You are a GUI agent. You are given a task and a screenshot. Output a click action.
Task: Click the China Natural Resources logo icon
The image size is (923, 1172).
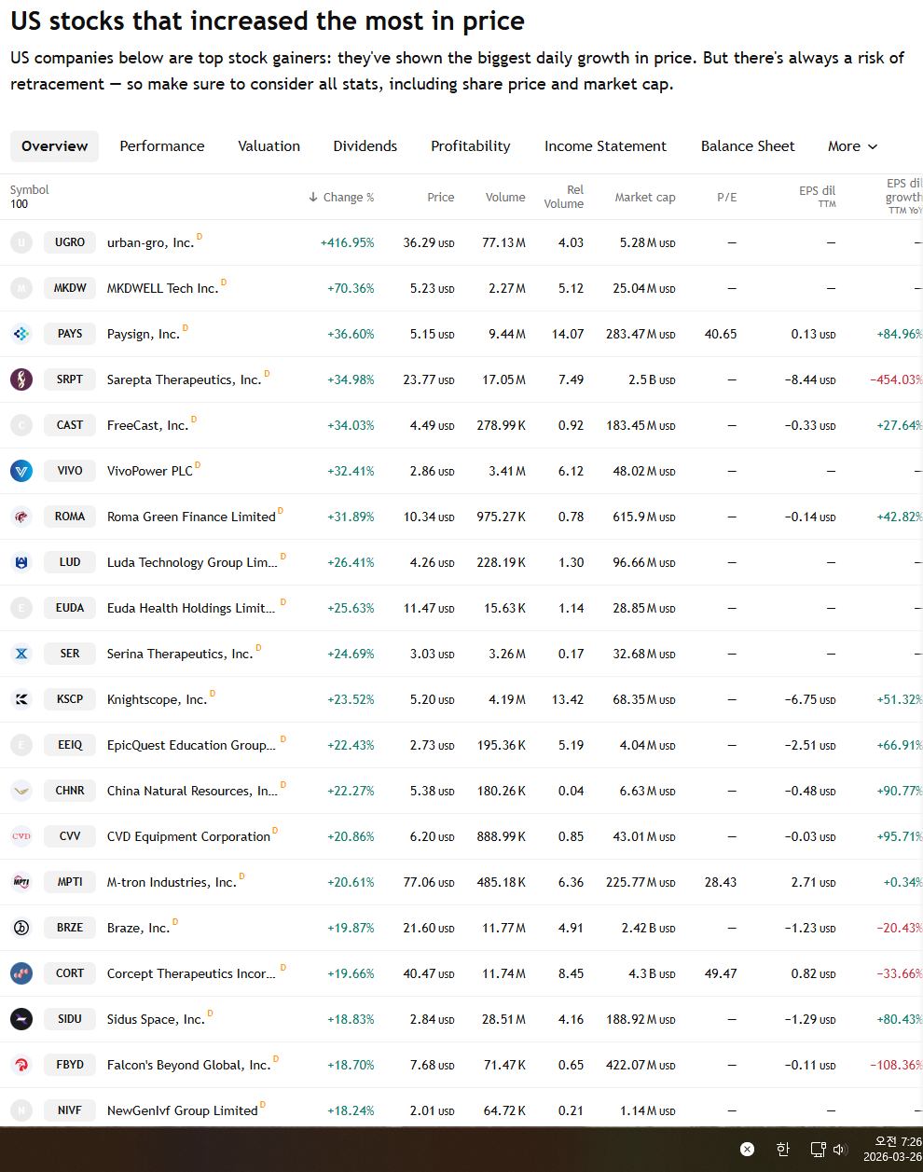click(x=21, y=791)
